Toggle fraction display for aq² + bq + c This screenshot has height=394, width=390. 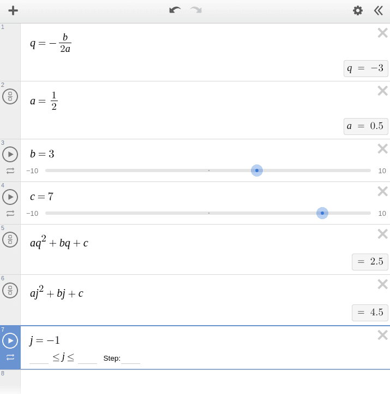10,240
